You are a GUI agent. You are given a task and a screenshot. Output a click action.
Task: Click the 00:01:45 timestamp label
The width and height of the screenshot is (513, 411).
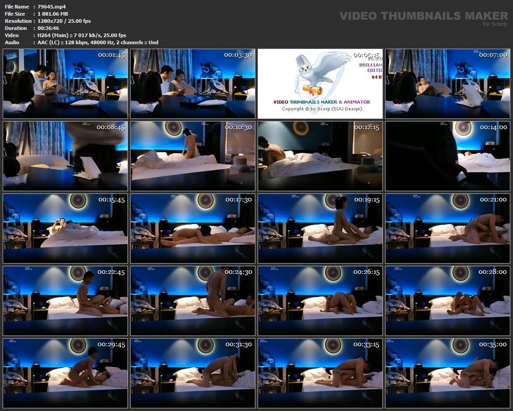[111, 55]
